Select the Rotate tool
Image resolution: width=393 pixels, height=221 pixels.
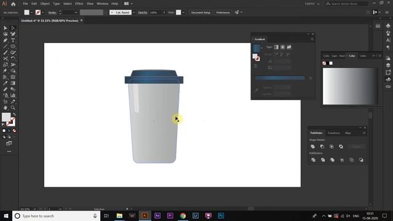(13, 59)
